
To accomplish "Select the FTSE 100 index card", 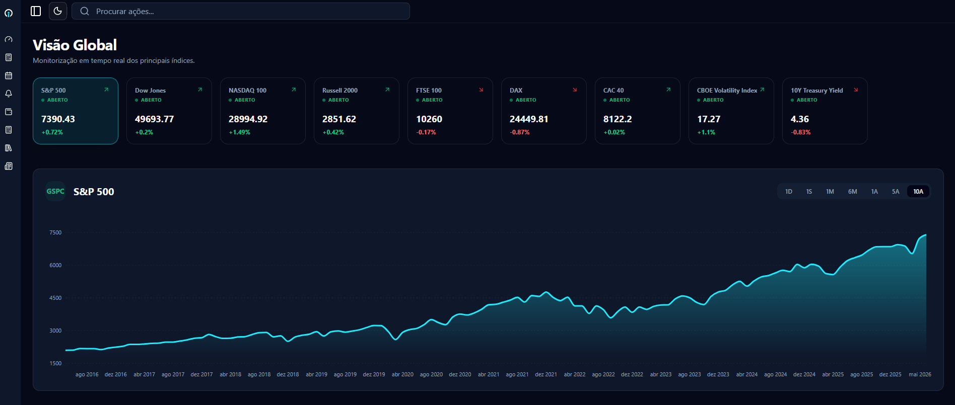I will (450, 111).
